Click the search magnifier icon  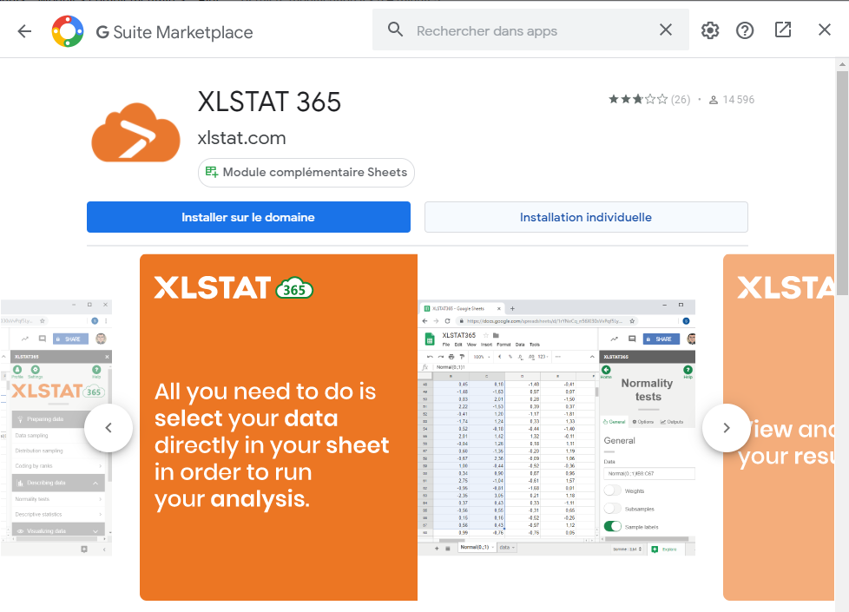[396, 30]
